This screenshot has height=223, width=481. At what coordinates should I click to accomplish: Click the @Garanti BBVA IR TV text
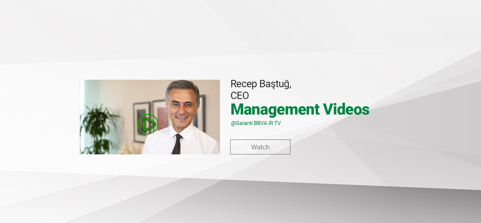[256, 123]
